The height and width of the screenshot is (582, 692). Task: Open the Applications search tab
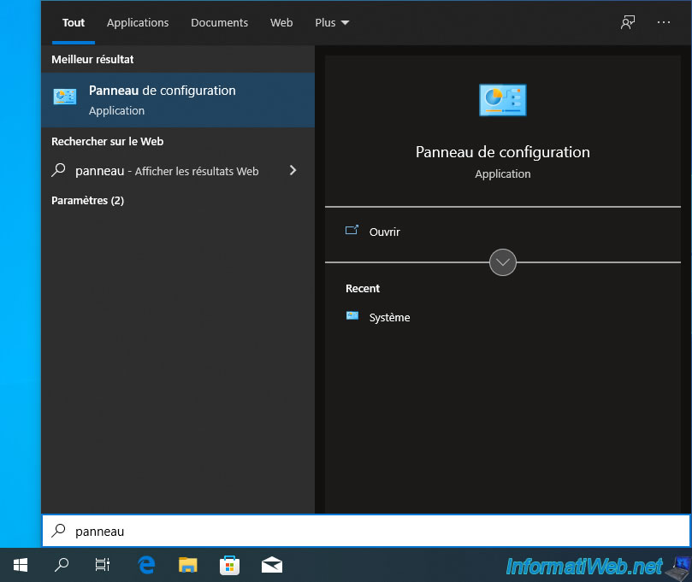pos(137,23)
